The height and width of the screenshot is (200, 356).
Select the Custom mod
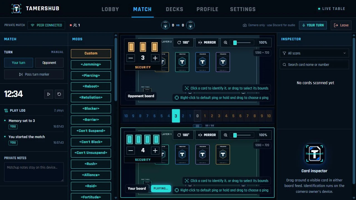91,53
